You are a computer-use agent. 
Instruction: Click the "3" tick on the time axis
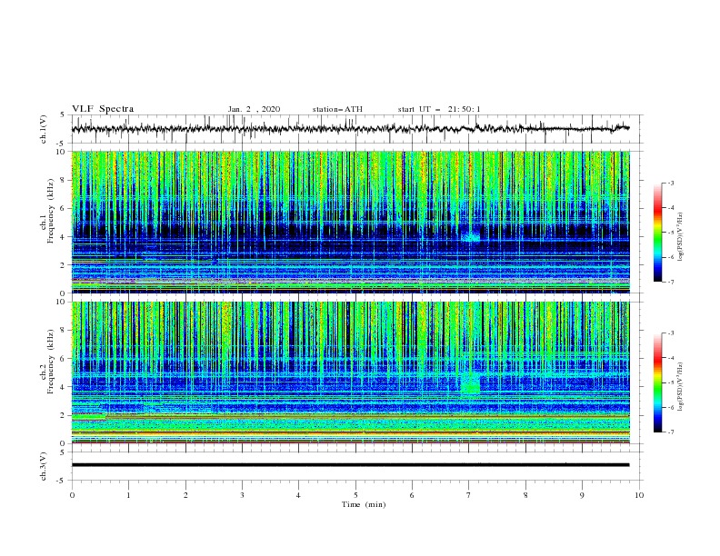tap(242, 495)
